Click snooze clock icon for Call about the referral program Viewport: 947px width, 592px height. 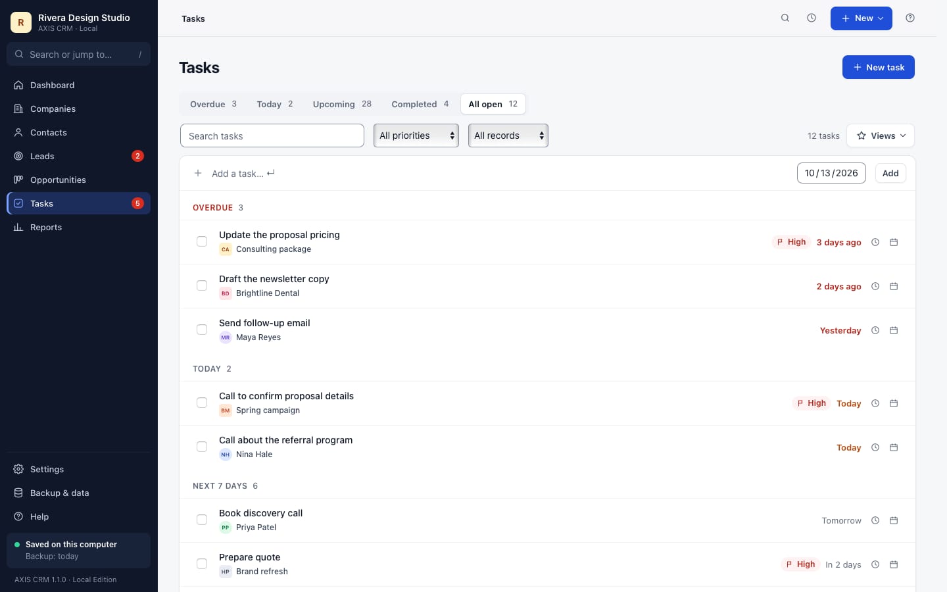click(875, 447)
